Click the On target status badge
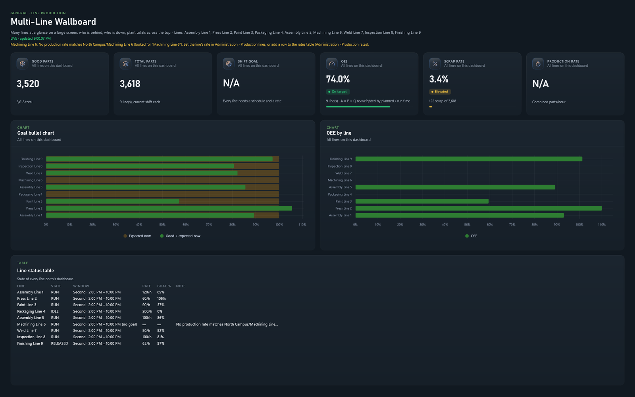635x397 pixels. (x=338, y=92)
